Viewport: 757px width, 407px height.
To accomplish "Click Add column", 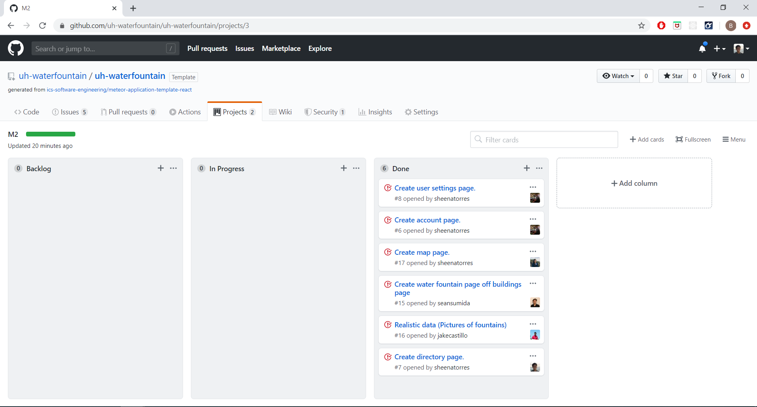I will pos(634,183).
